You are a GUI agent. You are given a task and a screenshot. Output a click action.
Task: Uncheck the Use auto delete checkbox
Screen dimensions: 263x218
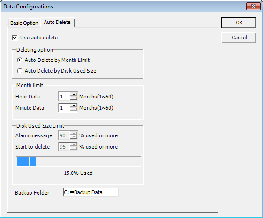click(x=15, y=38)
